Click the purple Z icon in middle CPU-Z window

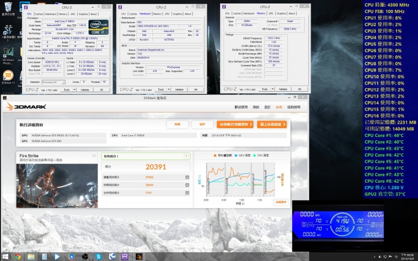120,7
